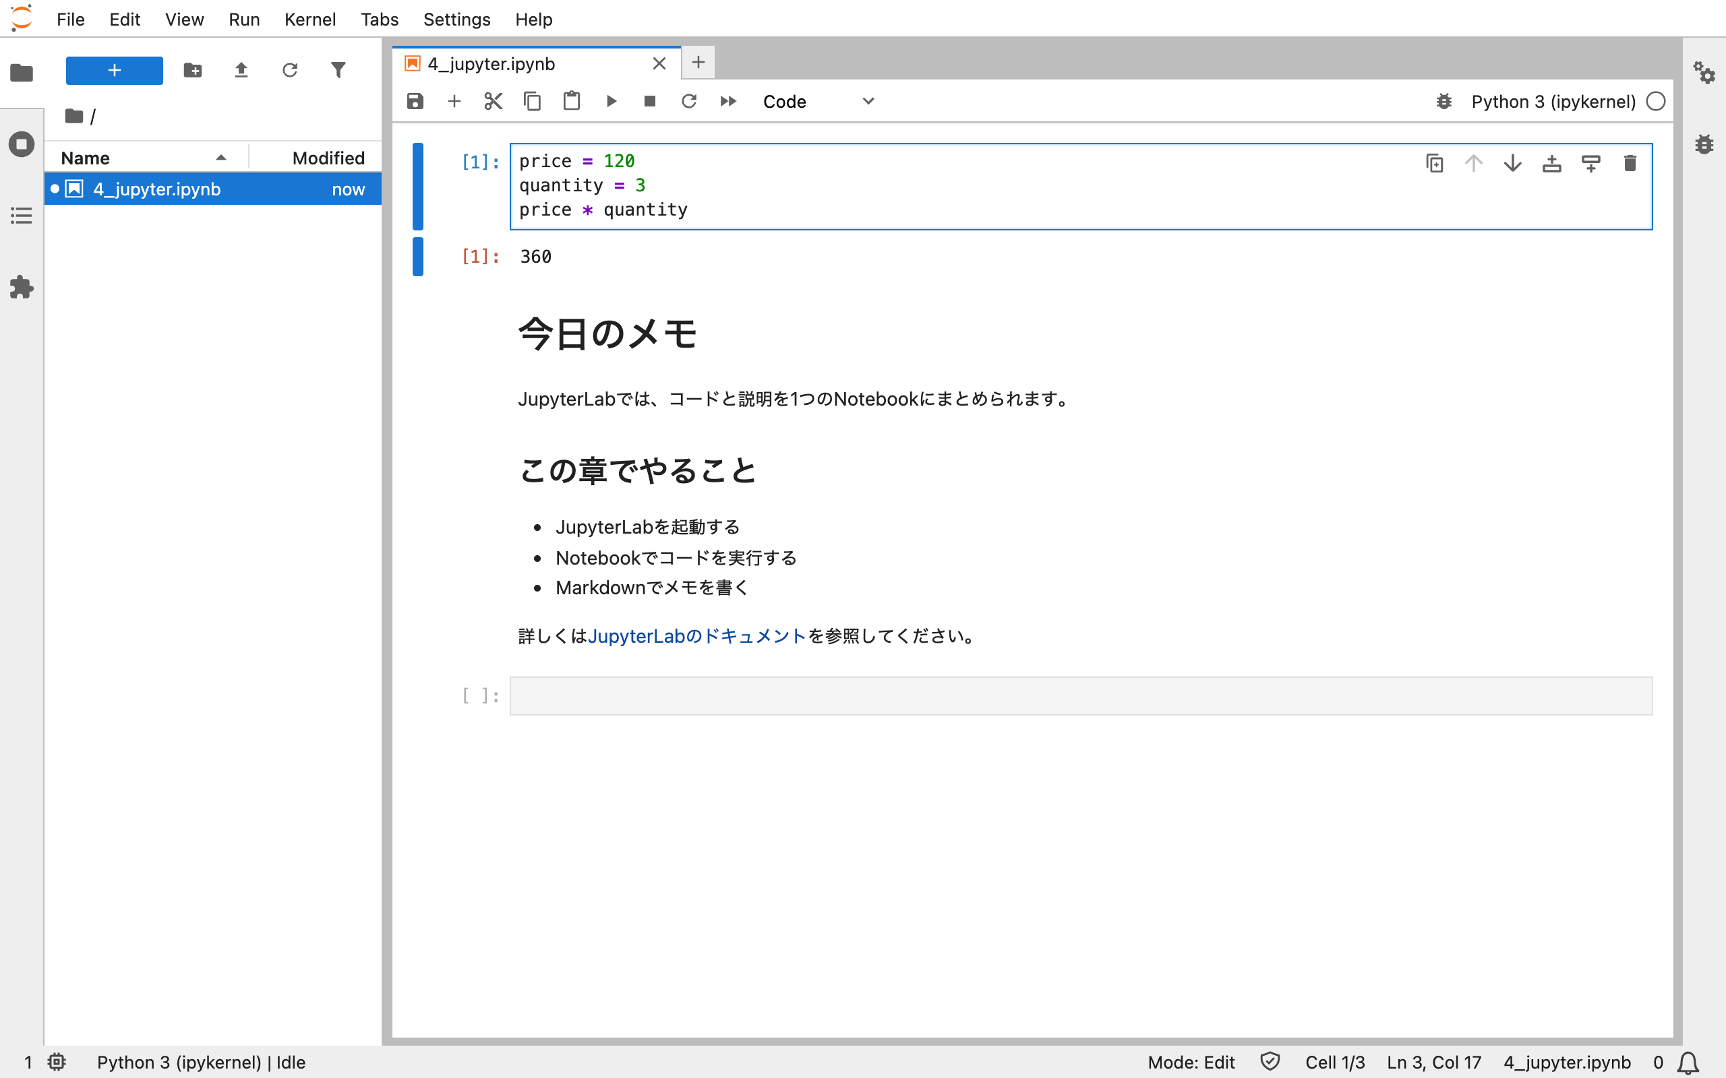Run the selected cell and advance

[x=612, y=101]
